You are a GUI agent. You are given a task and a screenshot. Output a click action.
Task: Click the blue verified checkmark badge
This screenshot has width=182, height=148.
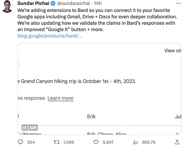pos(53,4)
